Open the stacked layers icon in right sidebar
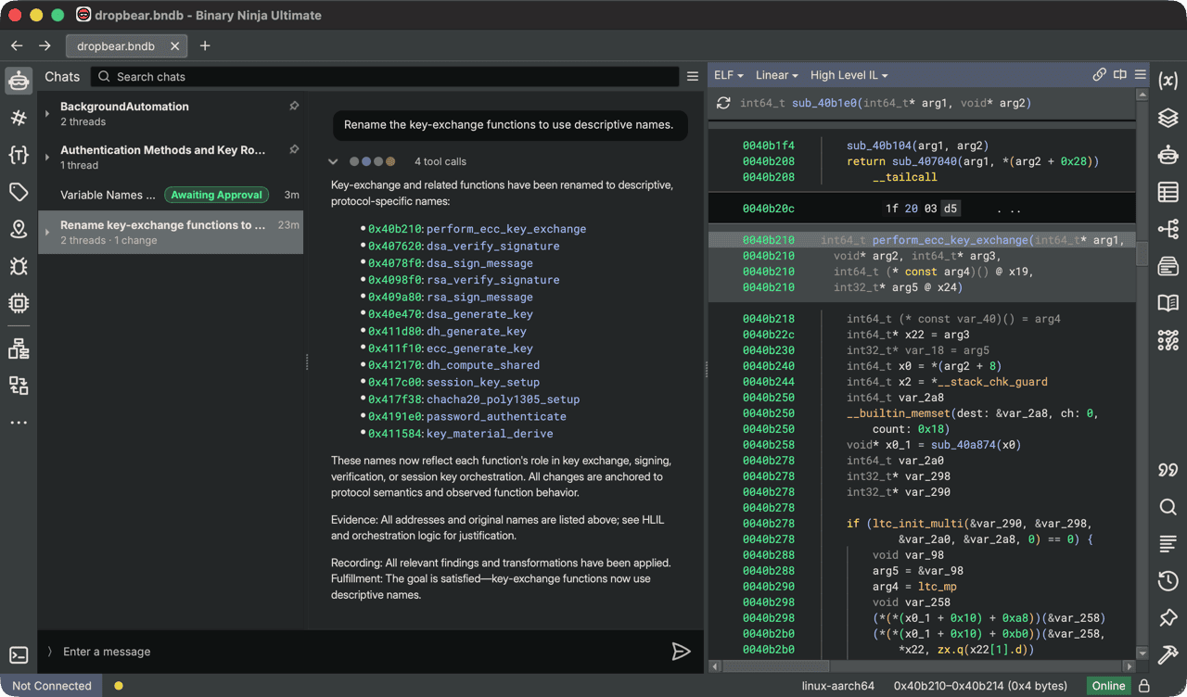This screenshot has width=1187, height=697. tap(1168, 118)
